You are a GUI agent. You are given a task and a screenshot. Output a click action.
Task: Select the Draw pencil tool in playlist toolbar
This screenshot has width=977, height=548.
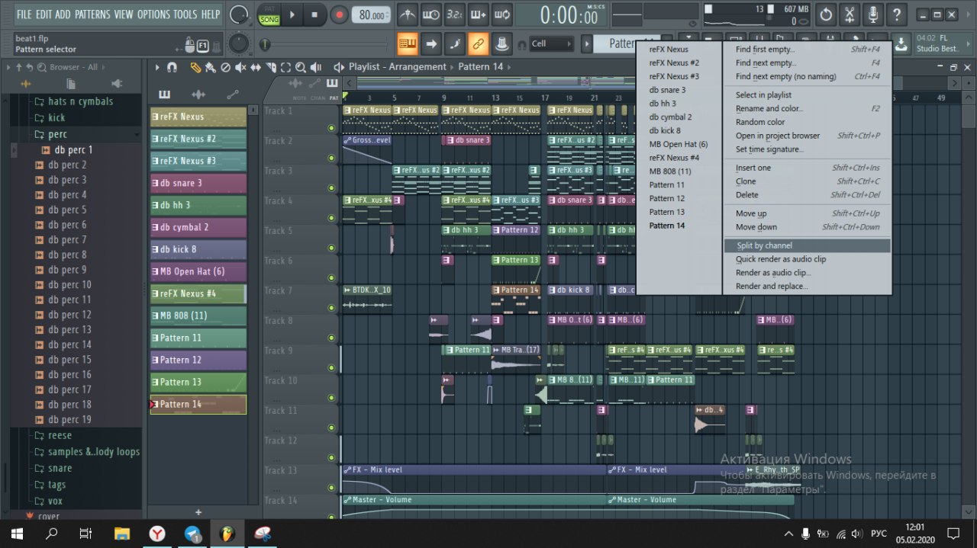[x=195, y=67]
